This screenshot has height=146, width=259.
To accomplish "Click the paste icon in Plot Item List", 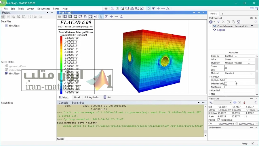I will pyautogui.click(x=233, y=22).
